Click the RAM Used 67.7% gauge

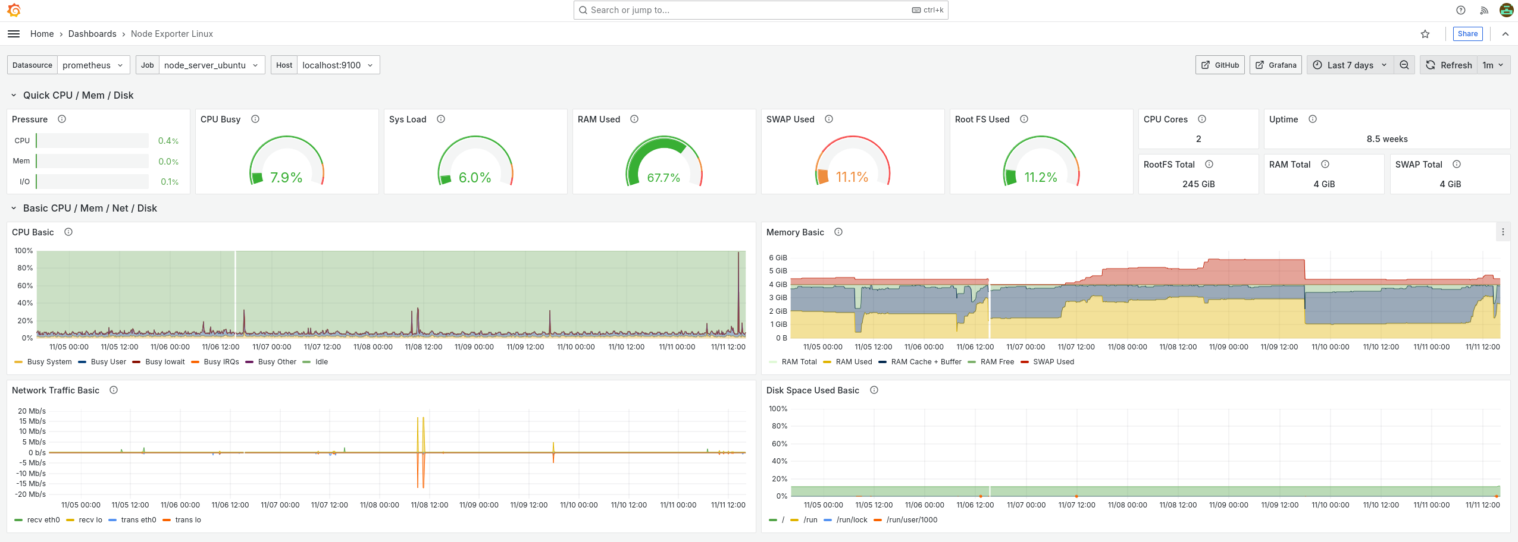click(x=664, y=161)
